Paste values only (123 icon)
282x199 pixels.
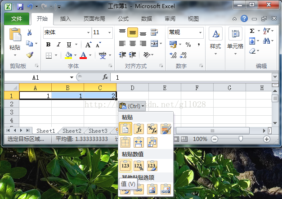(125, 166)
